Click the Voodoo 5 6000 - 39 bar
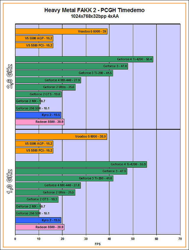Screen dimensions: 189x250 pos(61,31)
